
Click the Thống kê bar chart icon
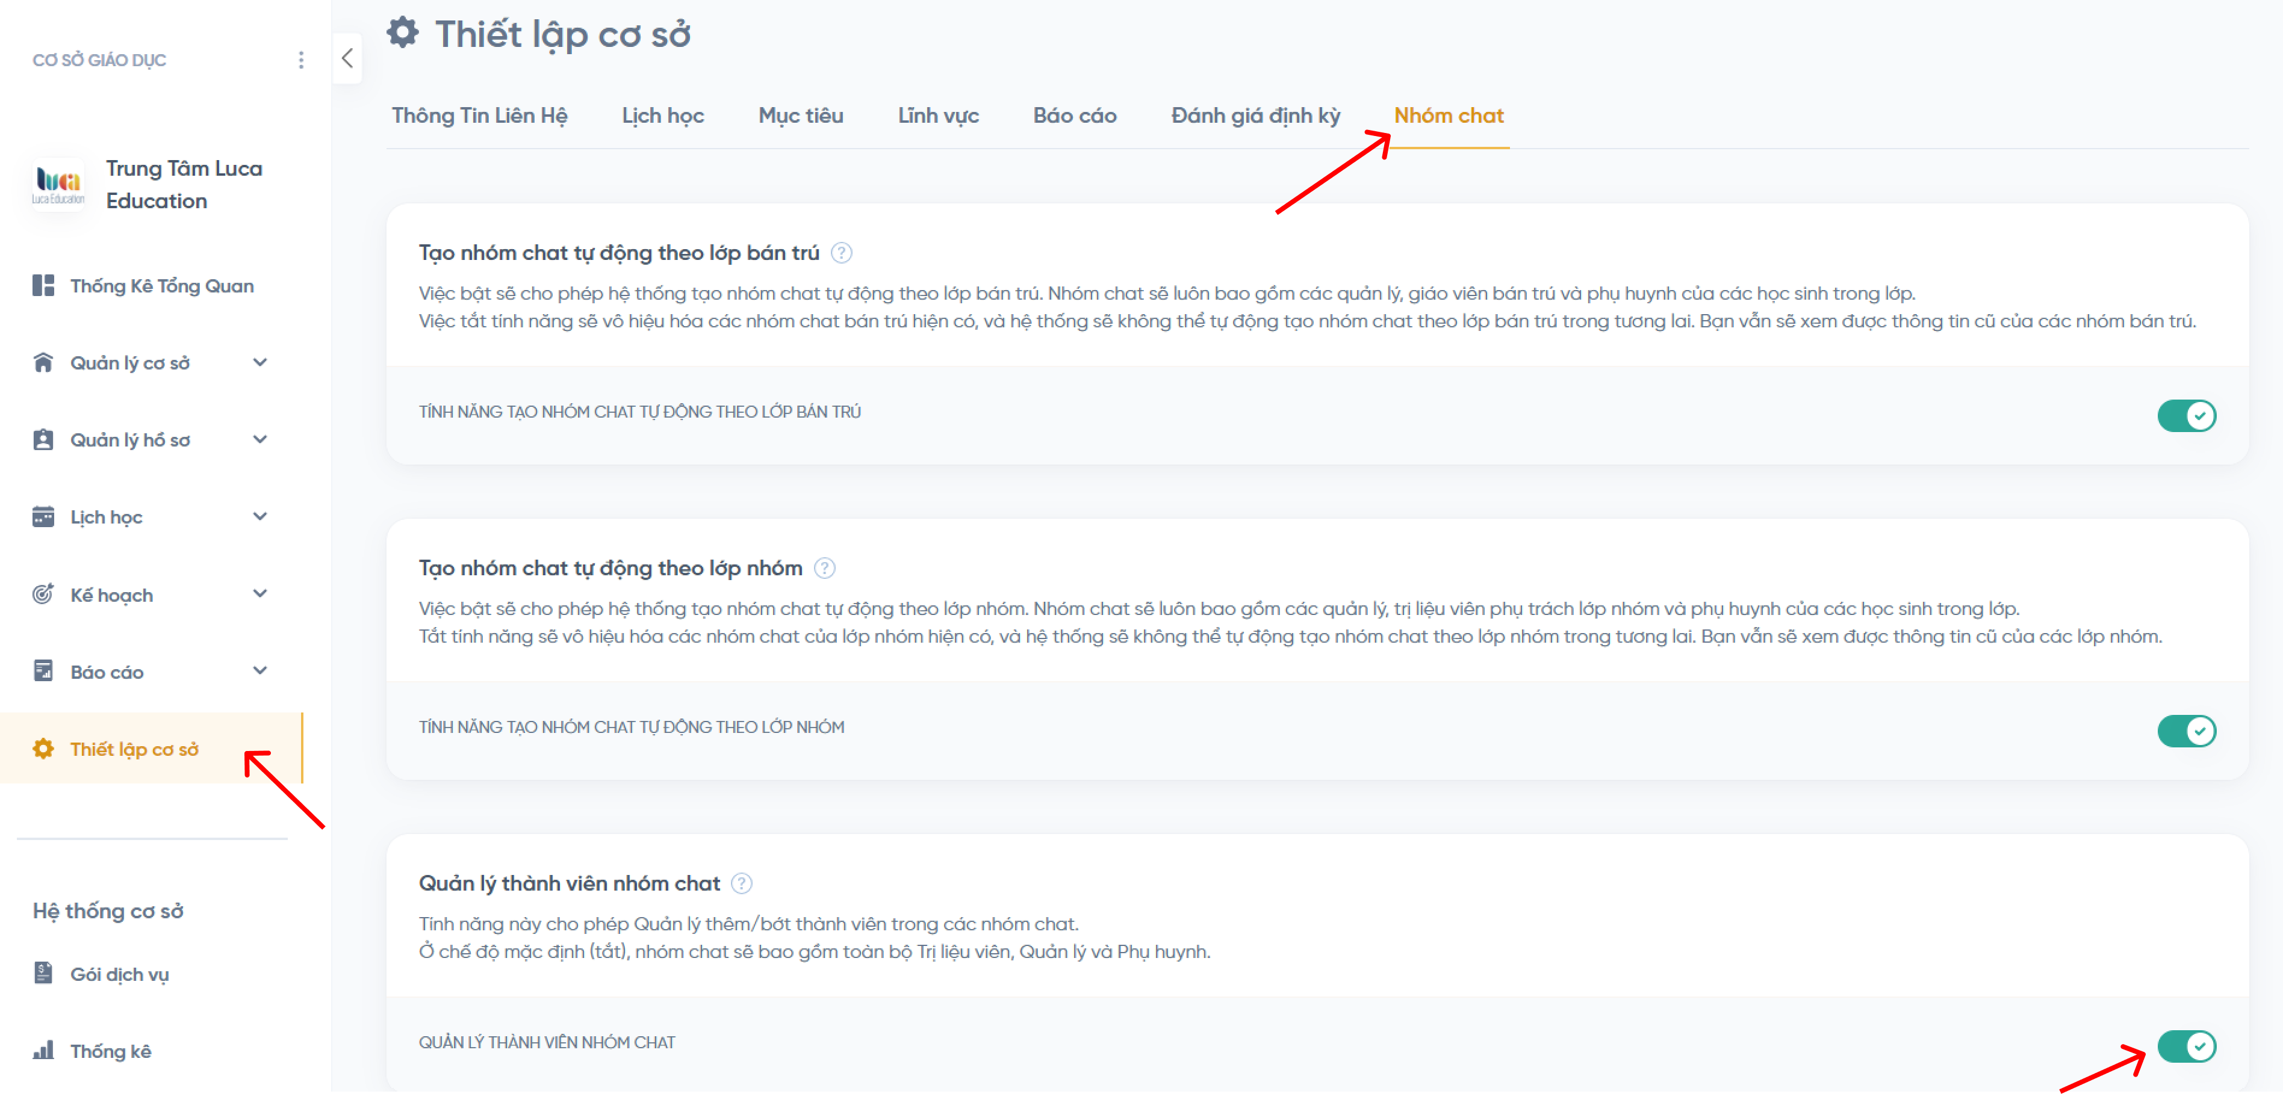click(43, 1049)
